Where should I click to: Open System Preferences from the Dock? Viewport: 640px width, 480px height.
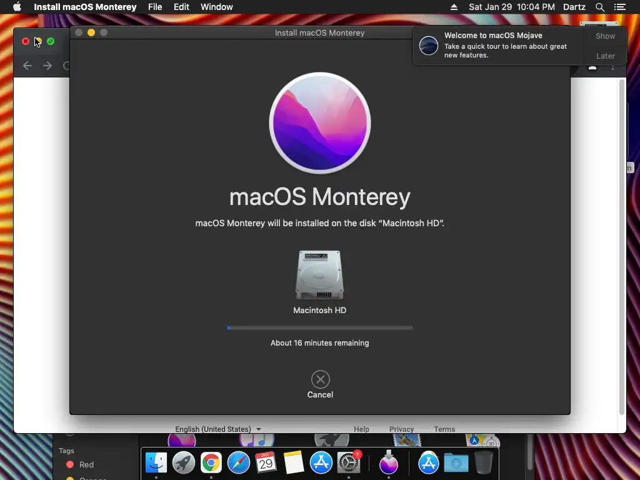pos(349,463)
